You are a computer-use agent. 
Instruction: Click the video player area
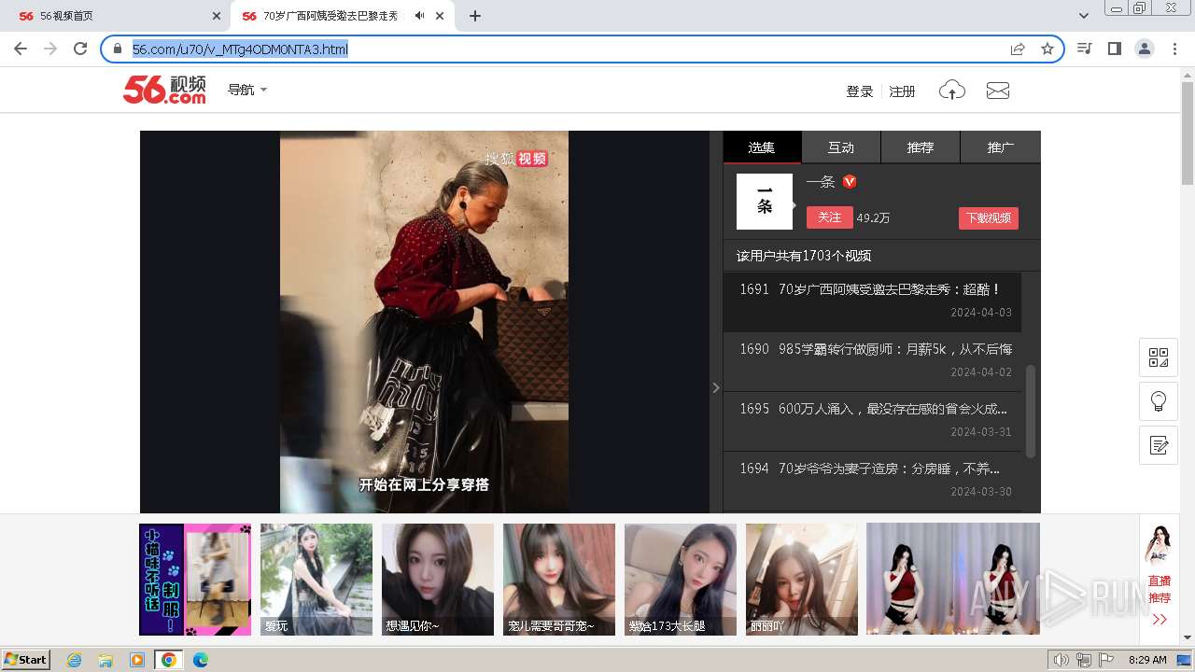pos(425,322)
